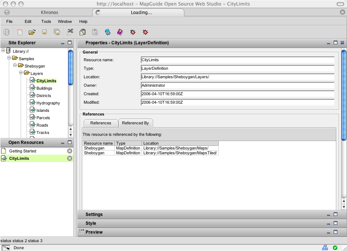Image resolution: width=347 pixels, height=251 pixels.
Task: Close the Getting Started open resource
Action: 69,151
